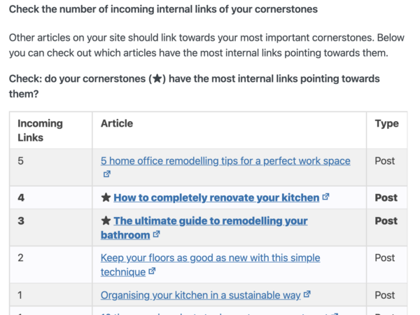Open 'Organising your kitchen in a sustainable way'
Viewport: 420px width, 315px height.
click(201, 295)
